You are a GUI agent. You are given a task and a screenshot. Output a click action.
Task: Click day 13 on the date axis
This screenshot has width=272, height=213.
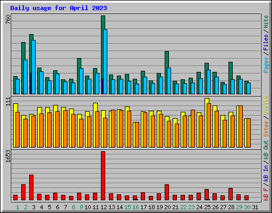point(112,207)
